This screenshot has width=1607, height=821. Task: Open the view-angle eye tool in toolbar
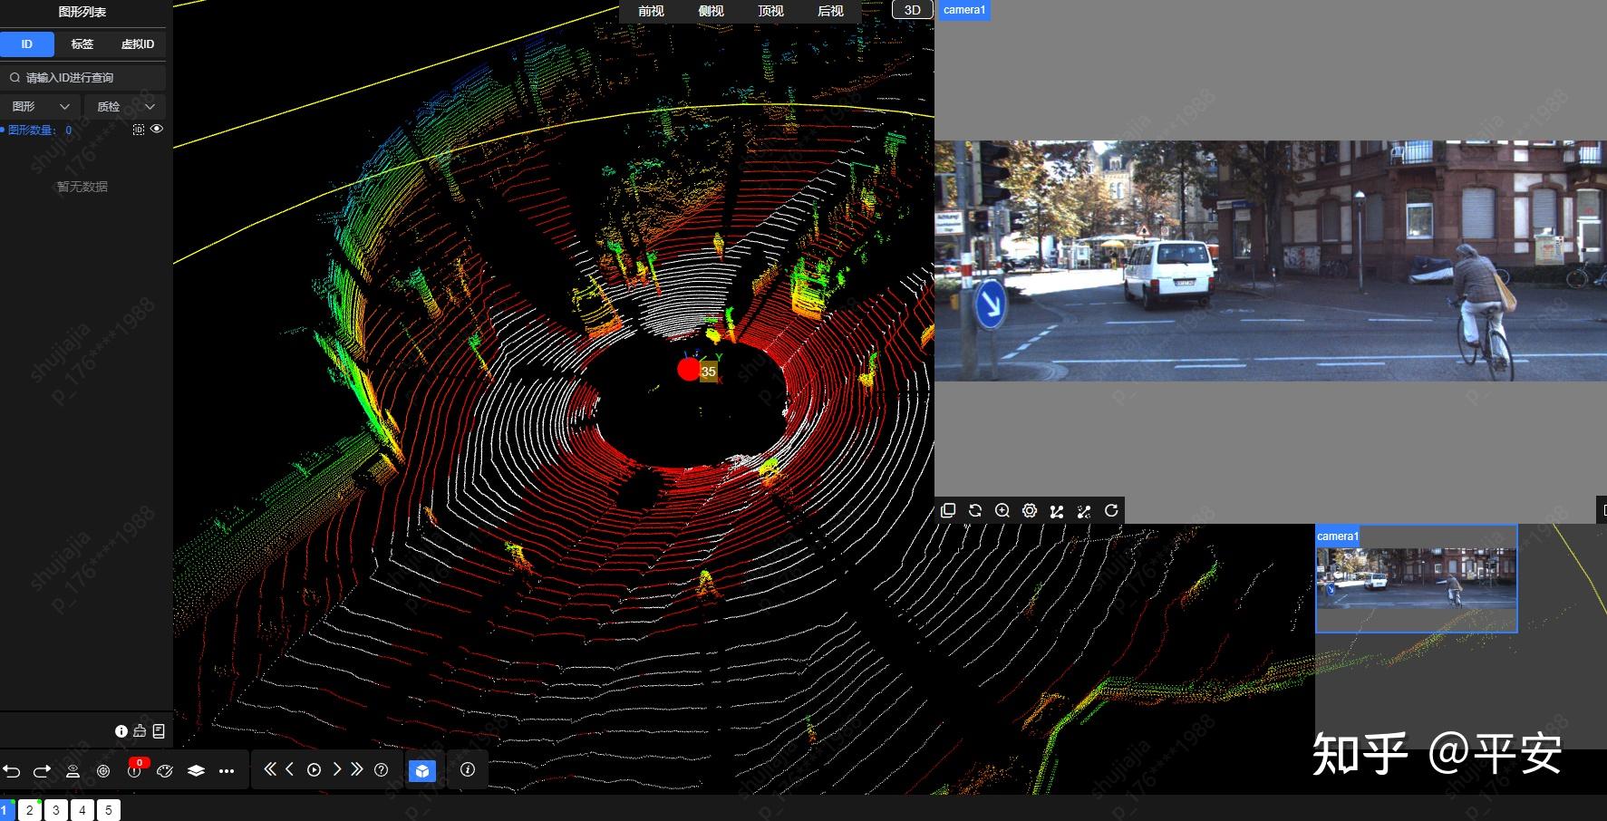point(73,771)
